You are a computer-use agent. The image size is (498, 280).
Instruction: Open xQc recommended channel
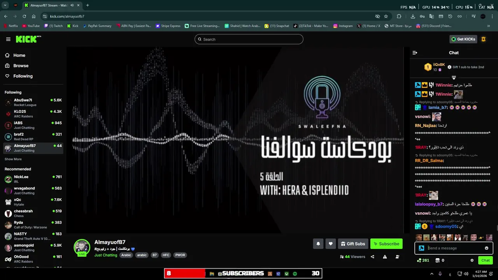pyautogui.click(x=33, y=202)
